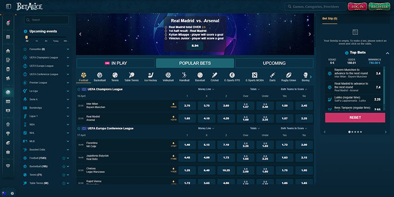Viewport: 394px width, 197px height.
Task: Star the Table Tennis (98) sidebar entry
Action: click(64, 183)
